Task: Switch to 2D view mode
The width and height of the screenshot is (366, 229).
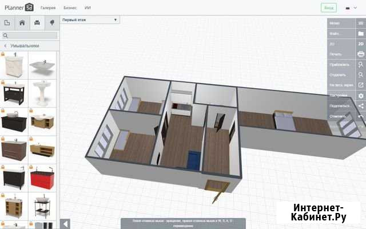Action: [x=360, y=44]
